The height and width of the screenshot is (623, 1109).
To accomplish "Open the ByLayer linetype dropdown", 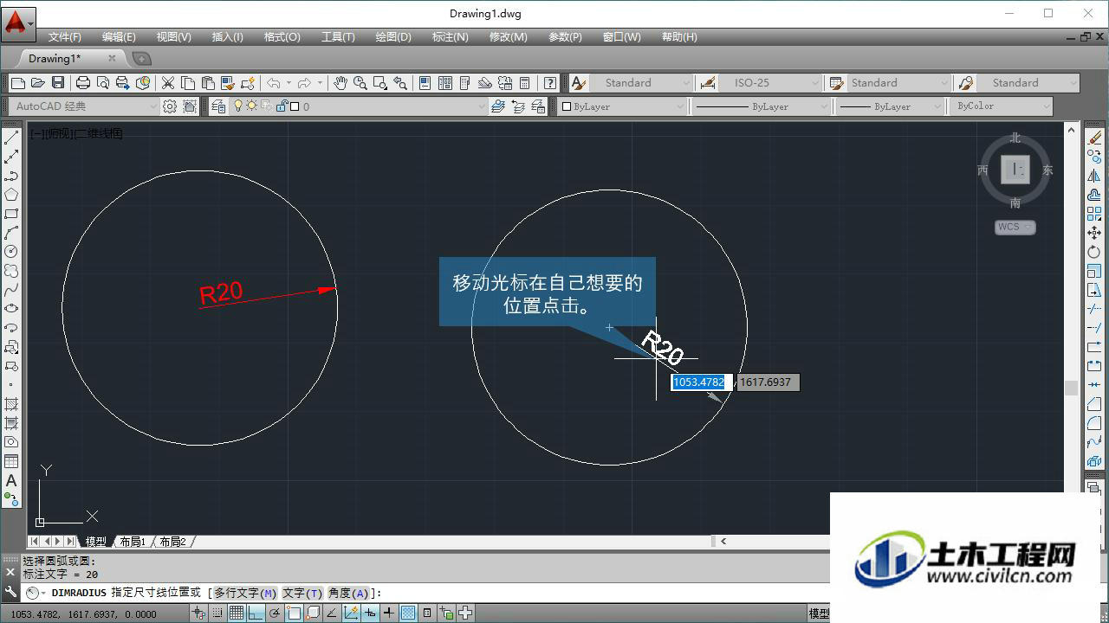I will pos(760,106).
